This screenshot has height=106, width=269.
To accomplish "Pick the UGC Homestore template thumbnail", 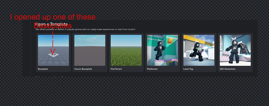I will click(235, 50).
